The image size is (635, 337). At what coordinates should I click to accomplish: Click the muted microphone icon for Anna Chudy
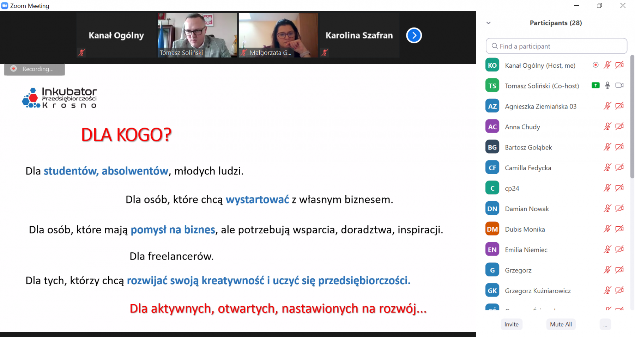[607, 127]
